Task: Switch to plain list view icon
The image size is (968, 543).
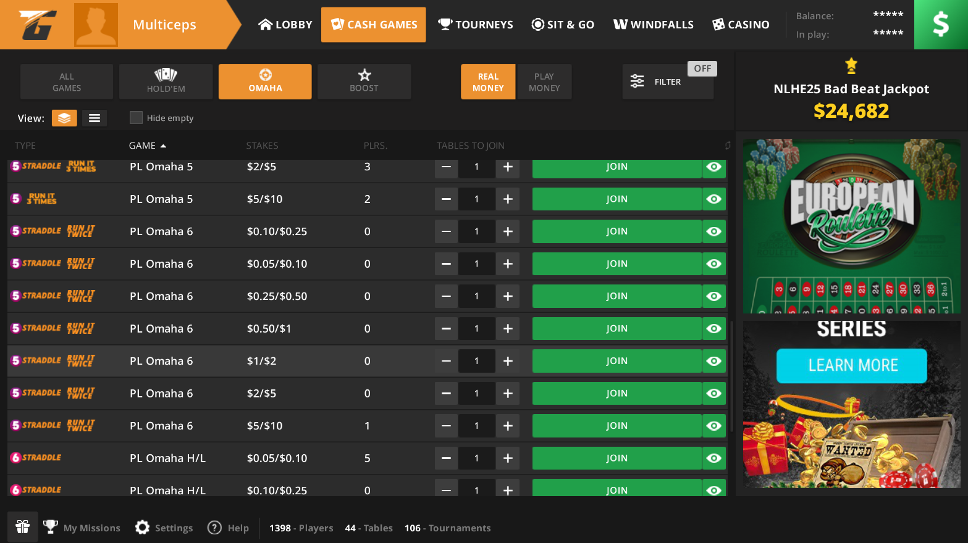Action: pos(95,118)
